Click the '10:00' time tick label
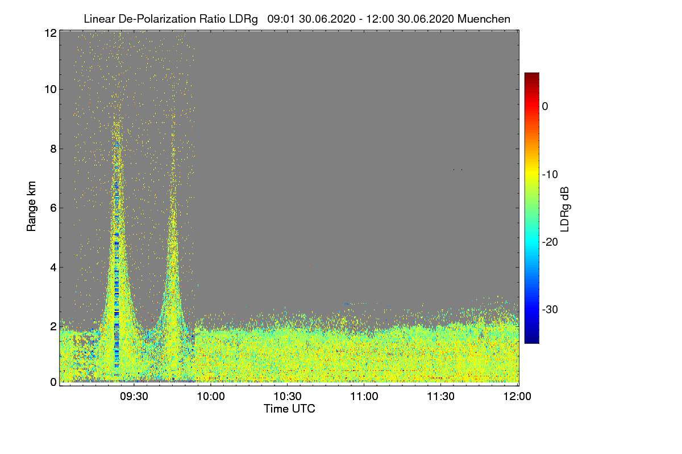Viewport: 682px width, 454px height. point(211,396)
